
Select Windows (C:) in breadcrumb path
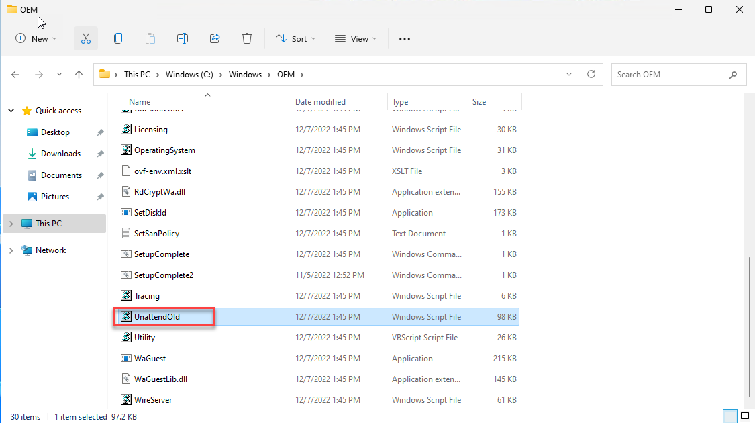pyautogui.click(x=190, y=75)
